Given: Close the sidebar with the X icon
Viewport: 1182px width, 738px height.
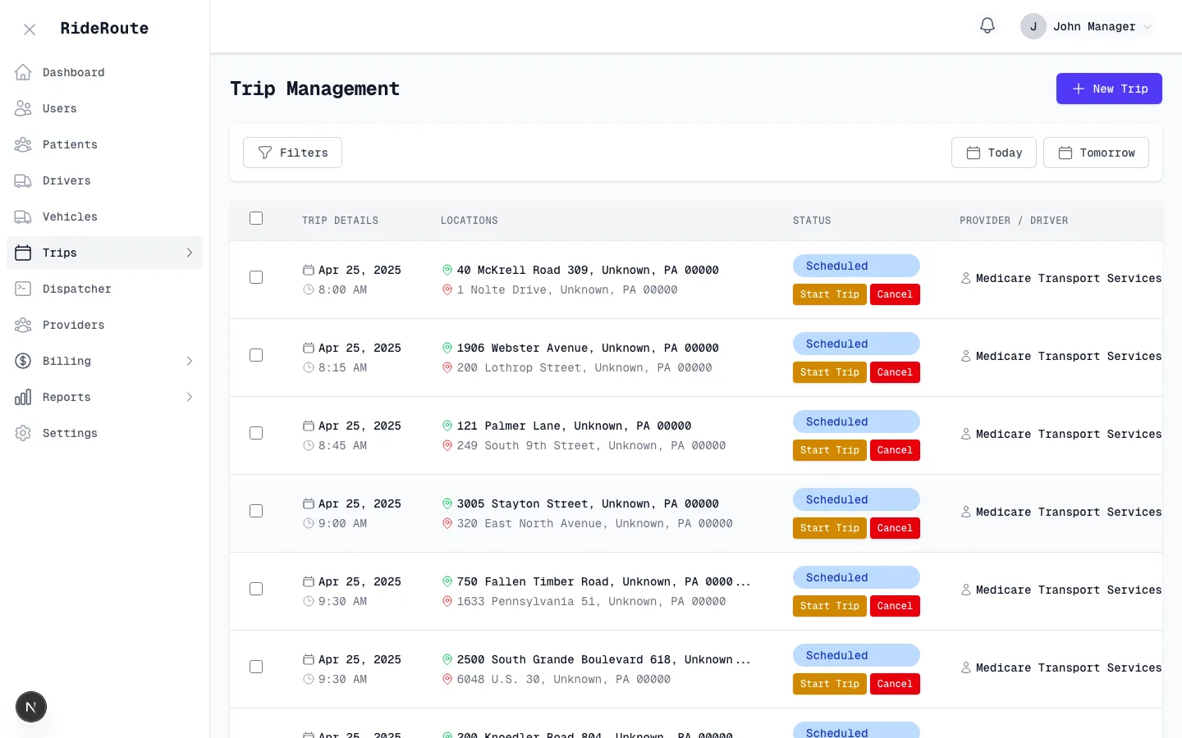Looking at the screenshot, I should pos(30,30).
